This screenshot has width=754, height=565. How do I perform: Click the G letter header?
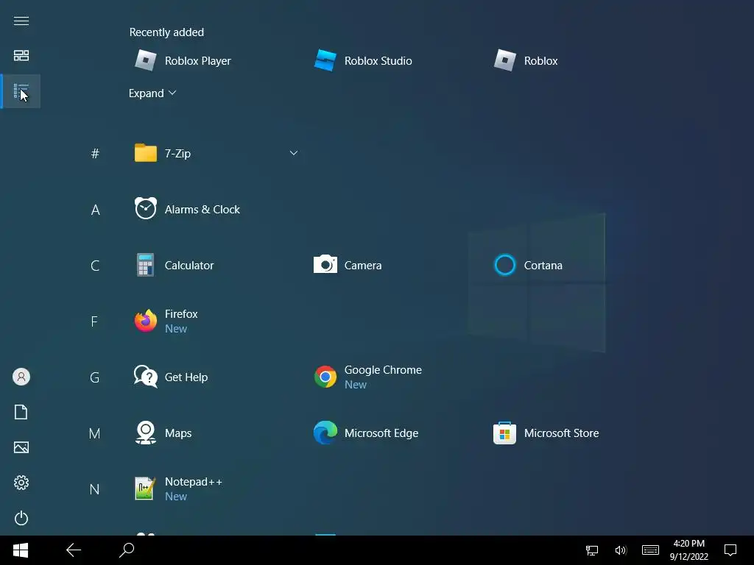[x=95, y=377]
